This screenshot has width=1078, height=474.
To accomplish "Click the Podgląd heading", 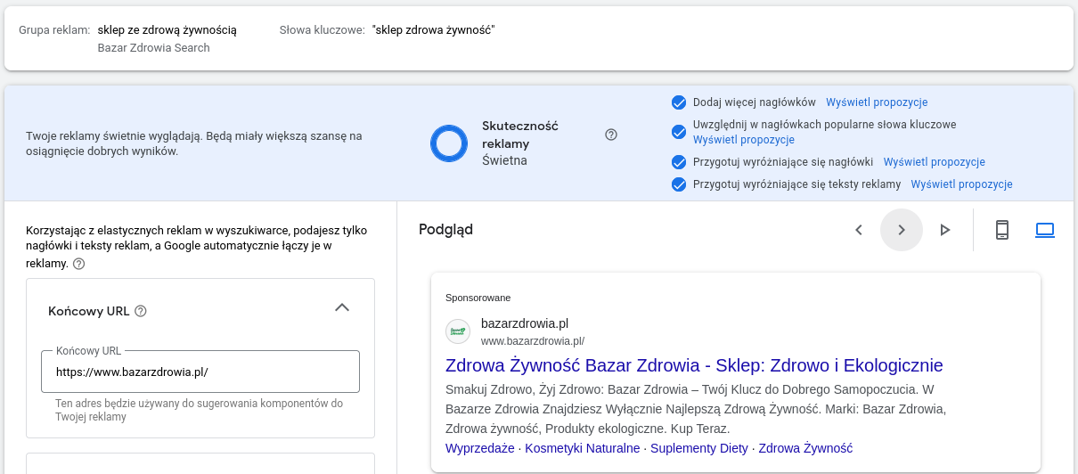I will (x=445, y=230).
